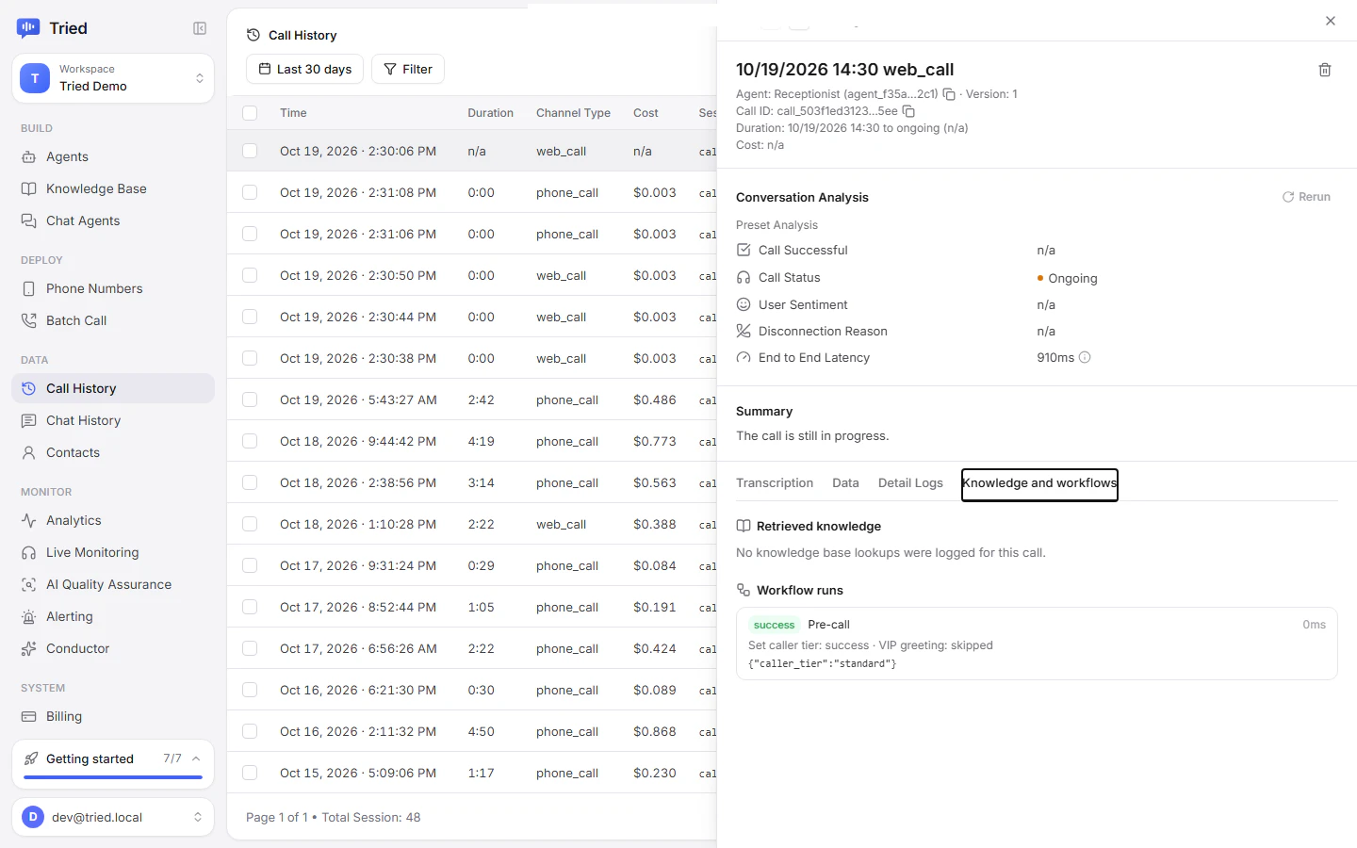Open Chat History page
The height and width of the screenshot is (848, 1357).
click(x=113, y=420)
